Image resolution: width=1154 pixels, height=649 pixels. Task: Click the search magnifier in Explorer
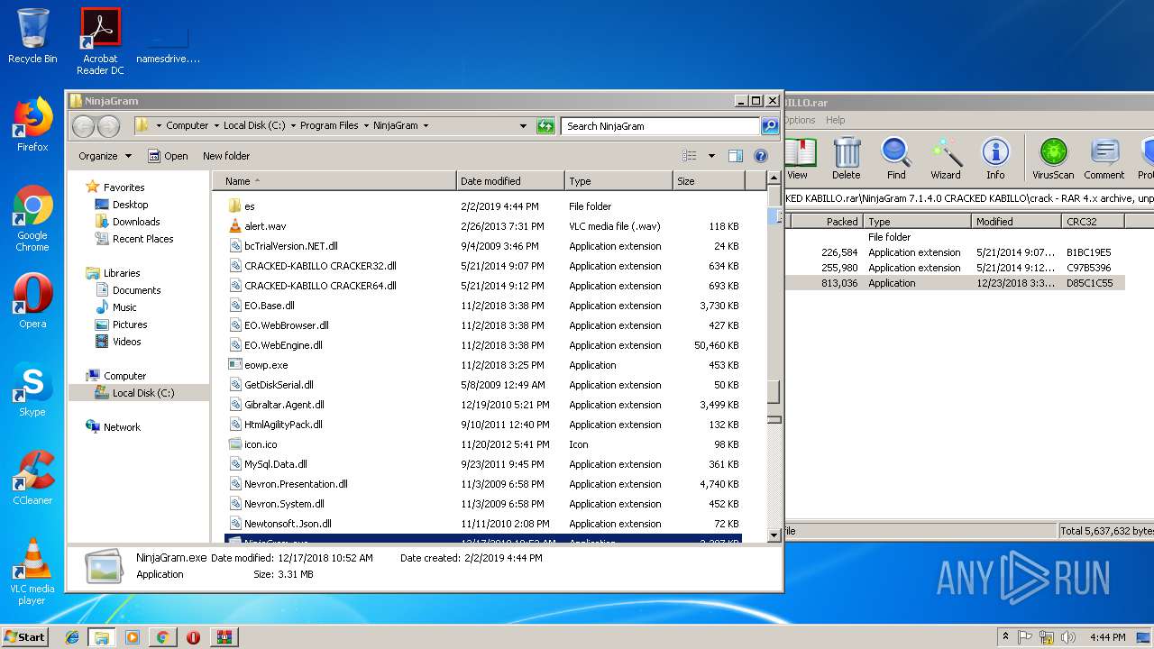coord(770,126)
